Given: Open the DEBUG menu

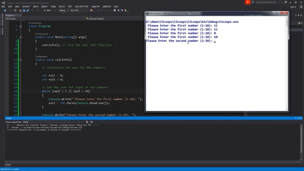Looking at the screenshot, I should tap(44, 7).
